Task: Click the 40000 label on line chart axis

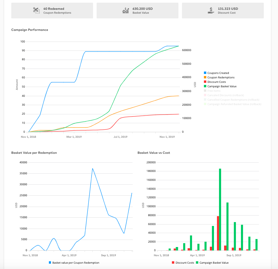Action: (x=23, y=162)
